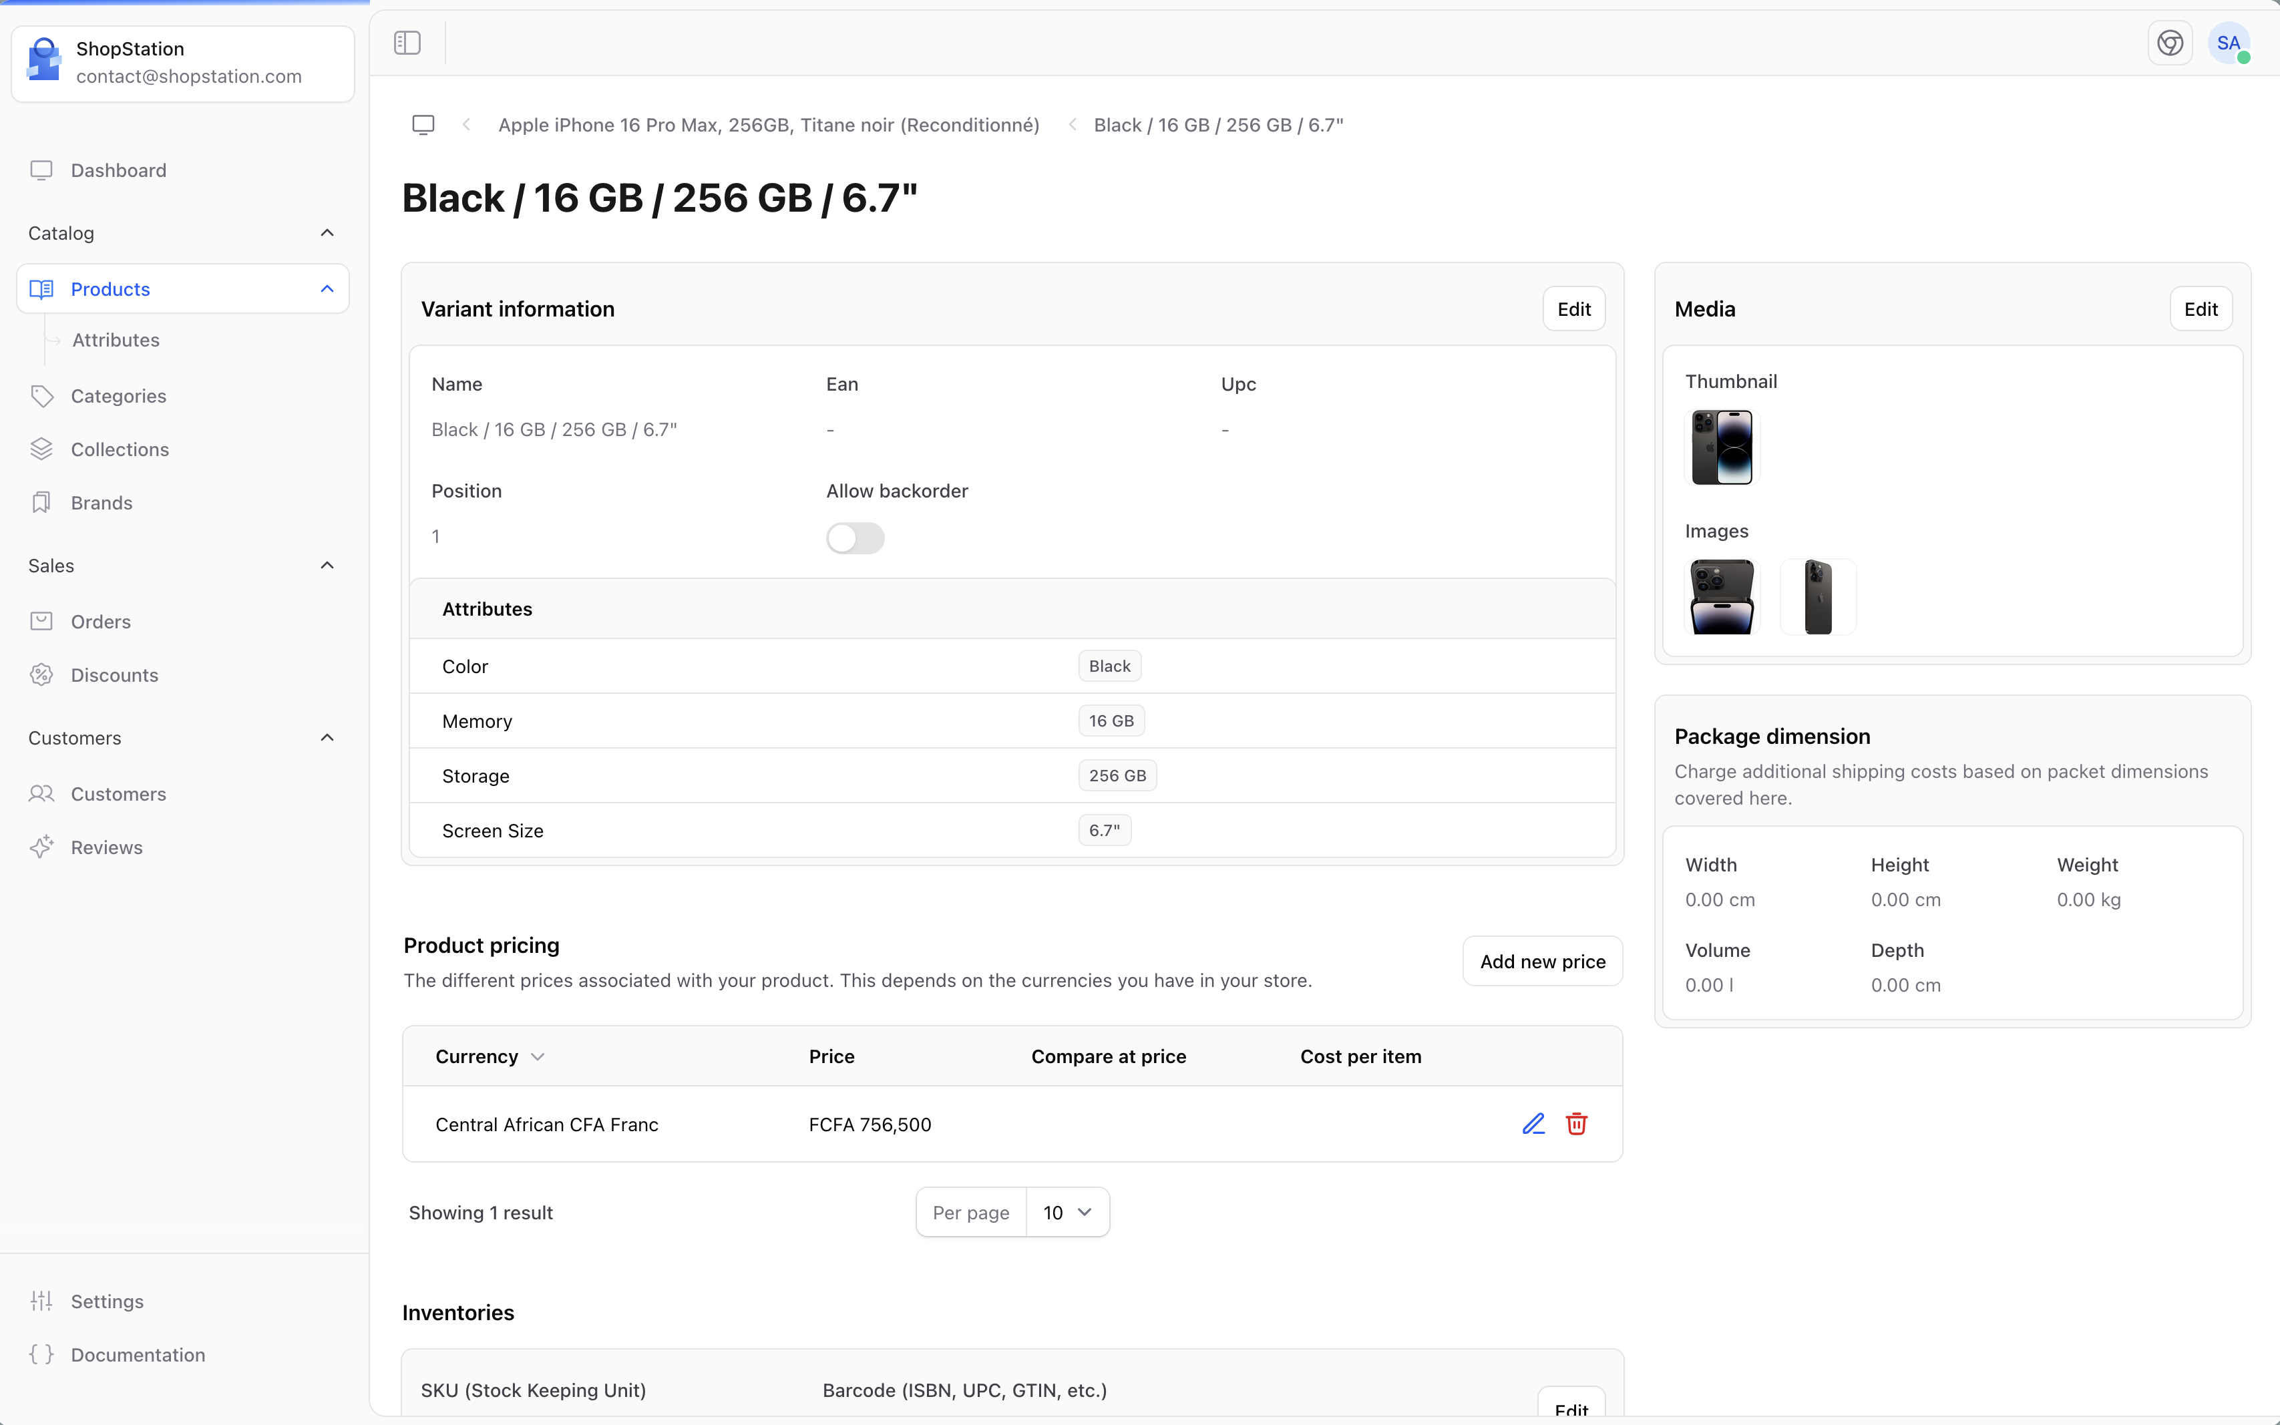Collapse the Catalog sidebar group

327,233
